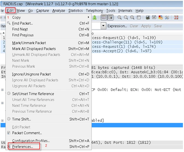Toggle Auto Scroll in live capture

click(x=110, y=17)
